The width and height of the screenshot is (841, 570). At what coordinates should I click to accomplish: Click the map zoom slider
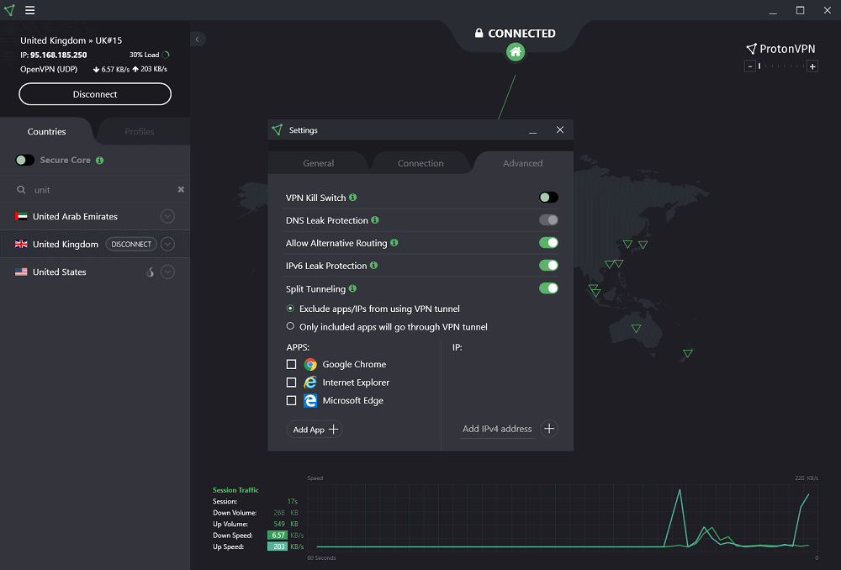[x=781, y=66]
